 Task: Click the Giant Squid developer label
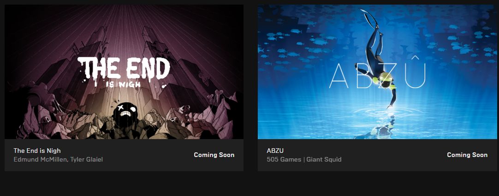pyautogui.click(x=324, y=160)
